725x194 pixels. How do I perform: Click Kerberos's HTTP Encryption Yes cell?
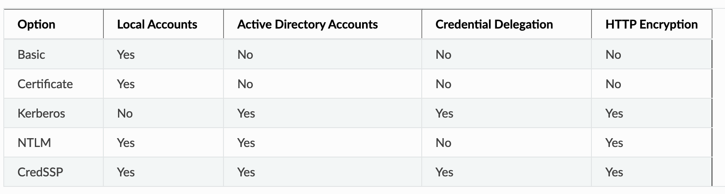(x=615, y=113)
